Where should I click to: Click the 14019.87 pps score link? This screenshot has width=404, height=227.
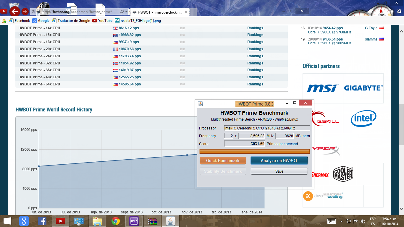130,70
